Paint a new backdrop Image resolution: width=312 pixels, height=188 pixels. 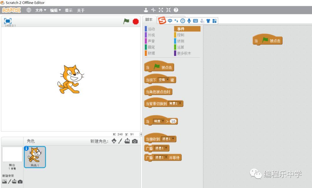click(x=9, y=181)
